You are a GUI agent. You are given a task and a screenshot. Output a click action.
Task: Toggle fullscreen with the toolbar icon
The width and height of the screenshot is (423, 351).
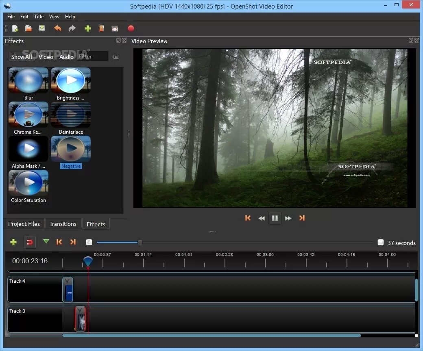(x=115, y=28)
